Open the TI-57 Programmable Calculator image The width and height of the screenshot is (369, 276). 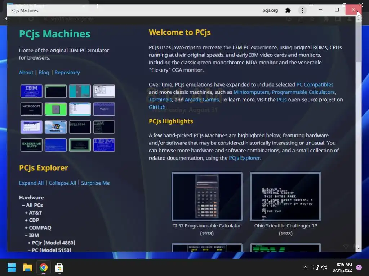coord(207,197)
